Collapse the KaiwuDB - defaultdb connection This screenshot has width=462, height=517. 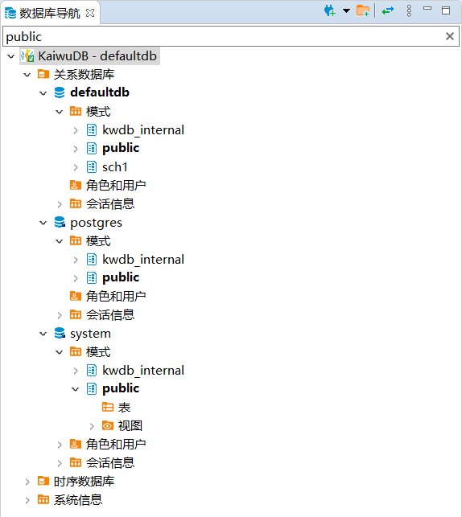click(11, 56)
